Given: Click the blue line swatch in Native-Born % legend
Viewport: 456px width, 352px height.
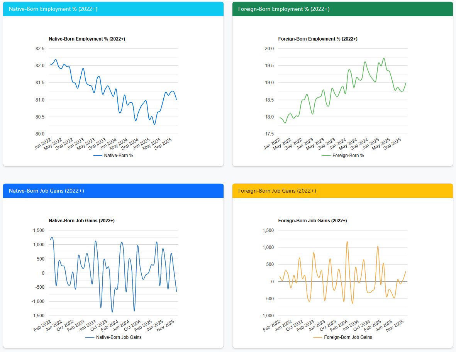Looking at the screenshot, I should (98, 156).
